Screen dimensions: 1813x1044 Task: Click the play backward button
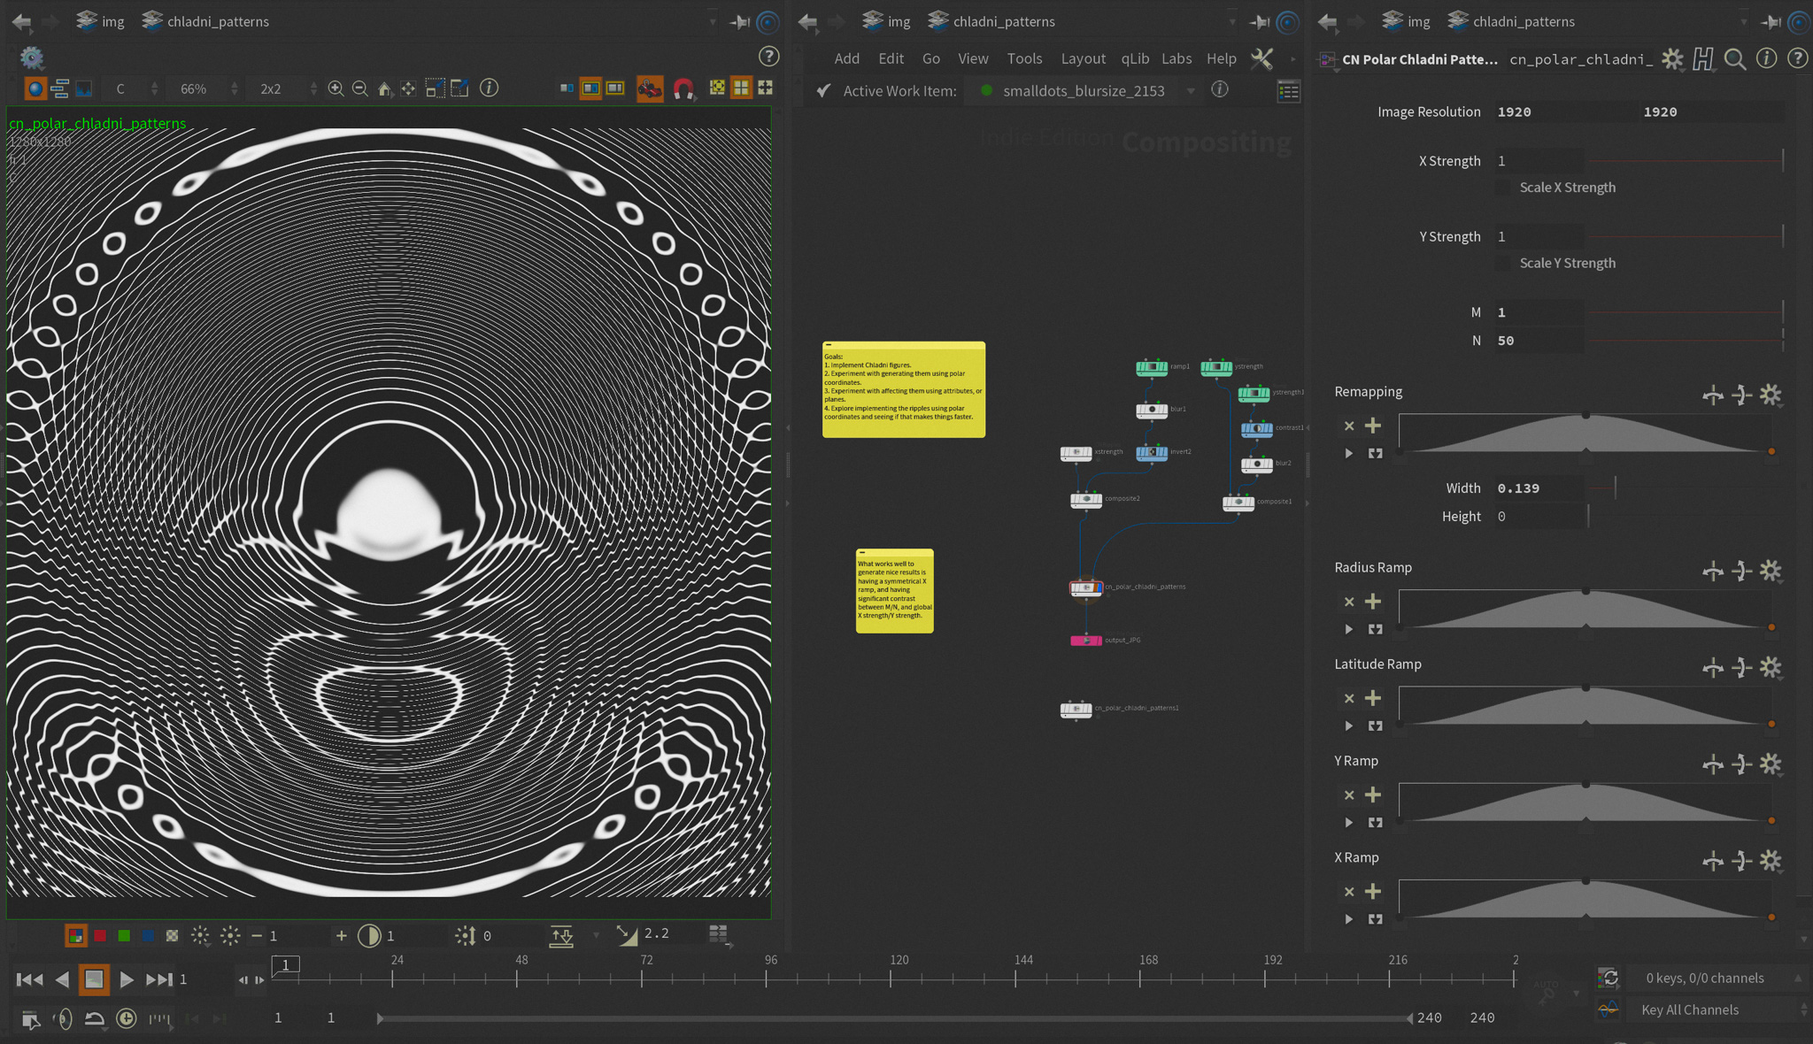[62, 979]
